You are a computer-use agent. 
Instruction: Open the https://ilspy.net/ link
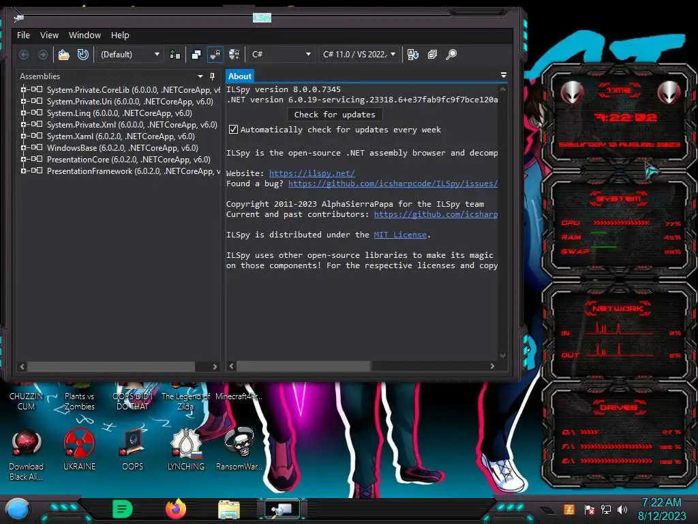tap(312, 173)
